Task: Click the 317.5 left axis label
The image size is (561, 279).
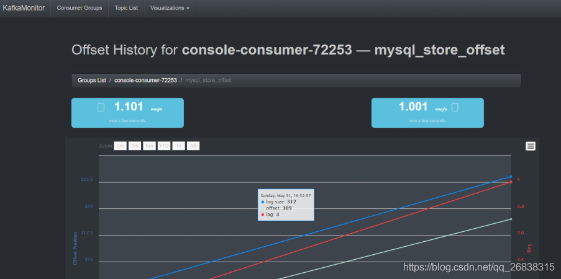Action: pyautogui.click(x=87, y=233)
